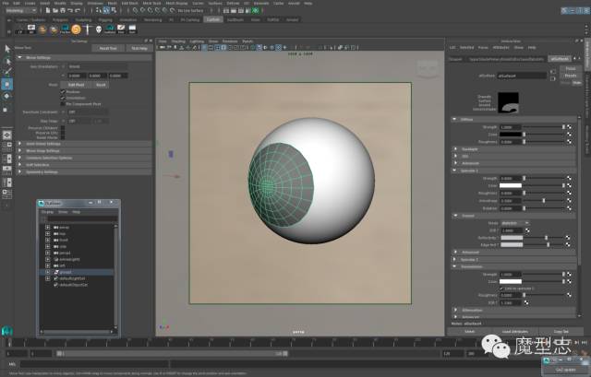Click the black Diffuse Color swatch
This screenshot has width=591, height=377.
[x=511, y=135]
